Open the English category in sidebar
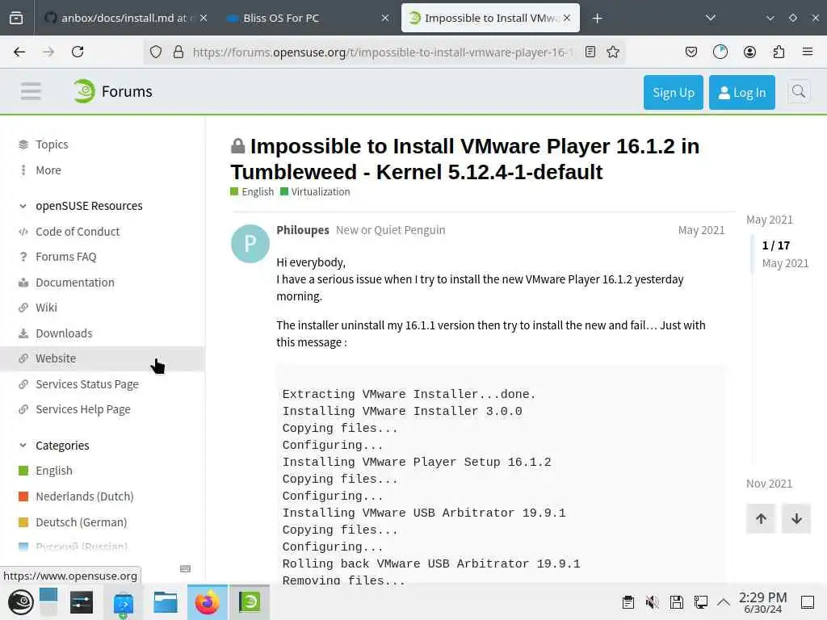The image size is (827, 620). pos(54,471)
